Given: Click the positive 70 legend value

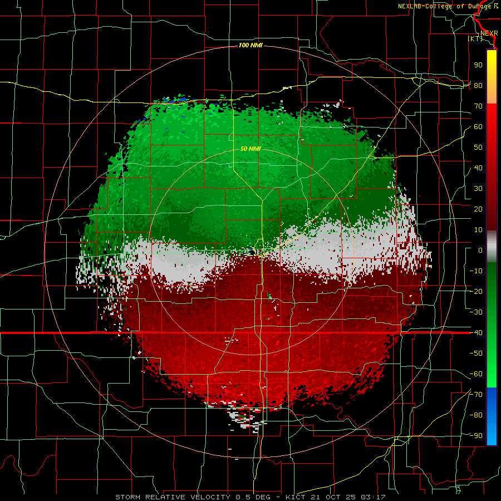Looking at the screenshot, I should [478, 106].
